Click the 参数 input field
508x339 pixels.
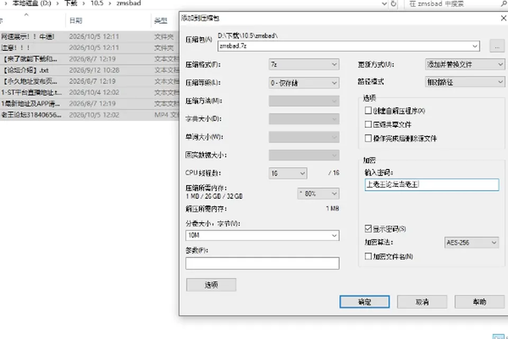[x=262, y=263]
